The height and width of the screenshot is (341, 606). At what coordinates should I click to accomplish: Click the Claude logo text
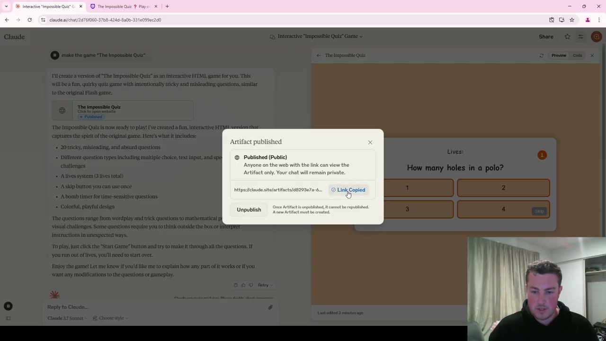tap(14, 36)
